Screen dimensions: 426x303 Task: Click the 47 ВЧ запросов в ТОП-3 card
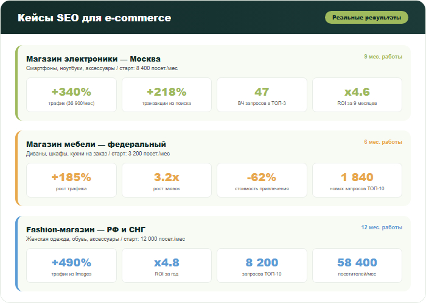click(262, 95)
